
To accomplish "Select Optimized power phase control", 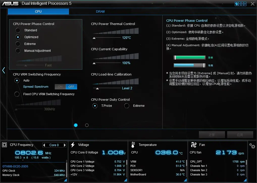I will pyautogui.click(x=18, y=37).
